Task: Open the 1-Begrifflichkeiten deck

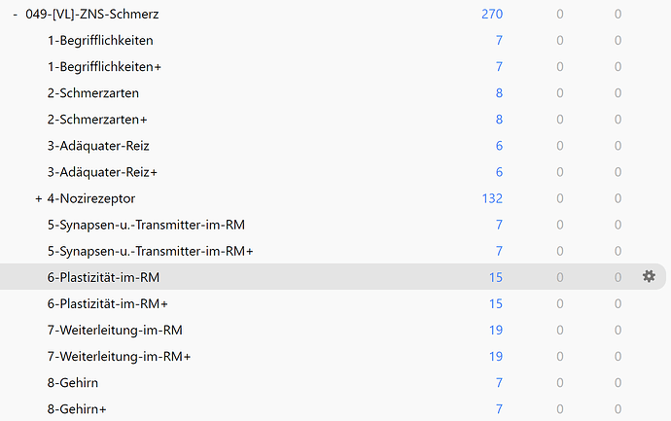Action: click(99, 41)
